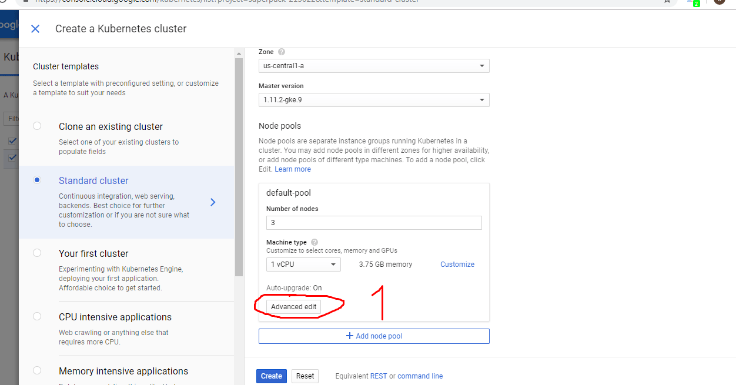Screen dimensions: 736x385
Task: Click the Machine type help icon
Action: point(314,242)
